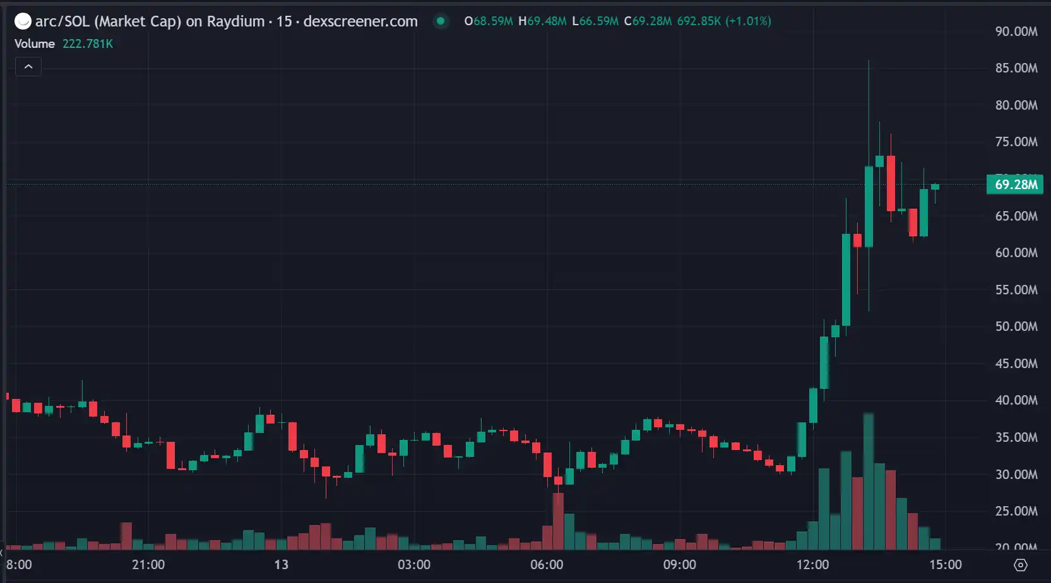The height and width of the screenshot is (583, 1051).
Task: Click the close value C69.28M
Action: click(648, 21)
